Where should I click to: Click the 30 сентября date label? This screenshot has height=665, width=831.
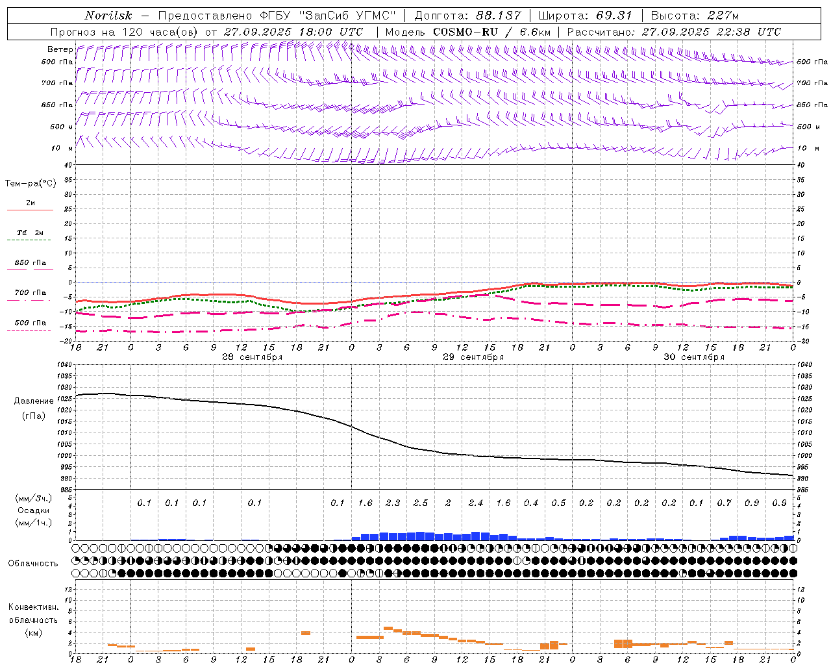(694, 357)
